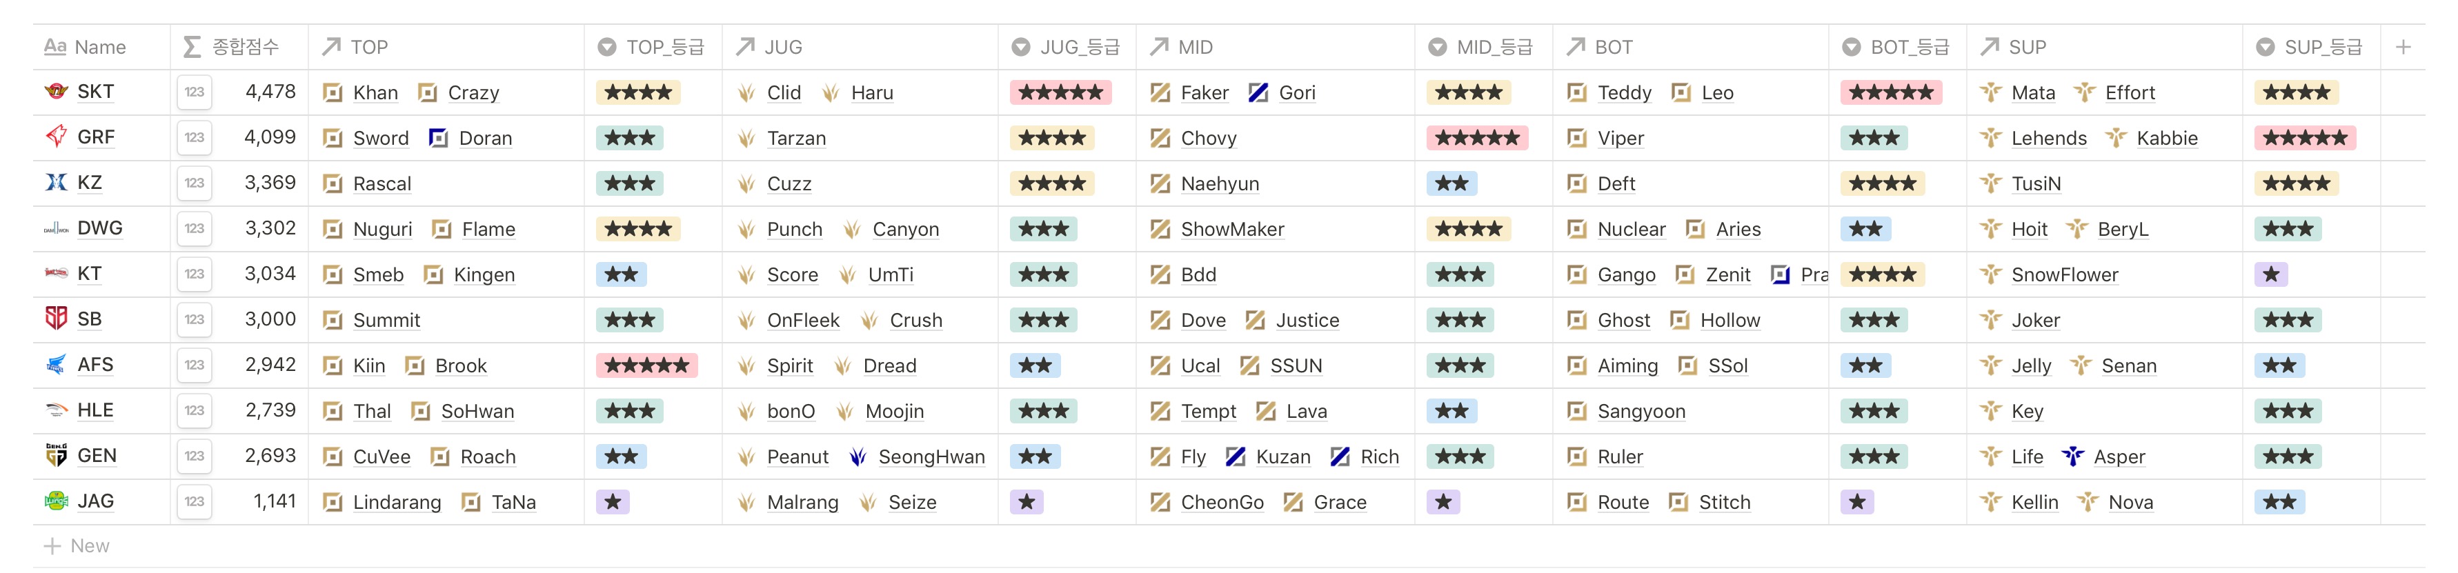Click SKT's pink five-star JUG rating tag
2458x573 pixels.
1060,92
